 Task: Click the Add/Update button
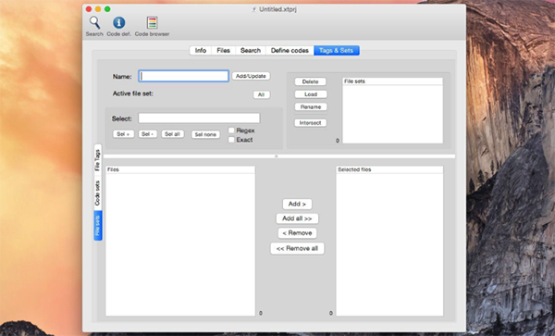coord(251,76)
